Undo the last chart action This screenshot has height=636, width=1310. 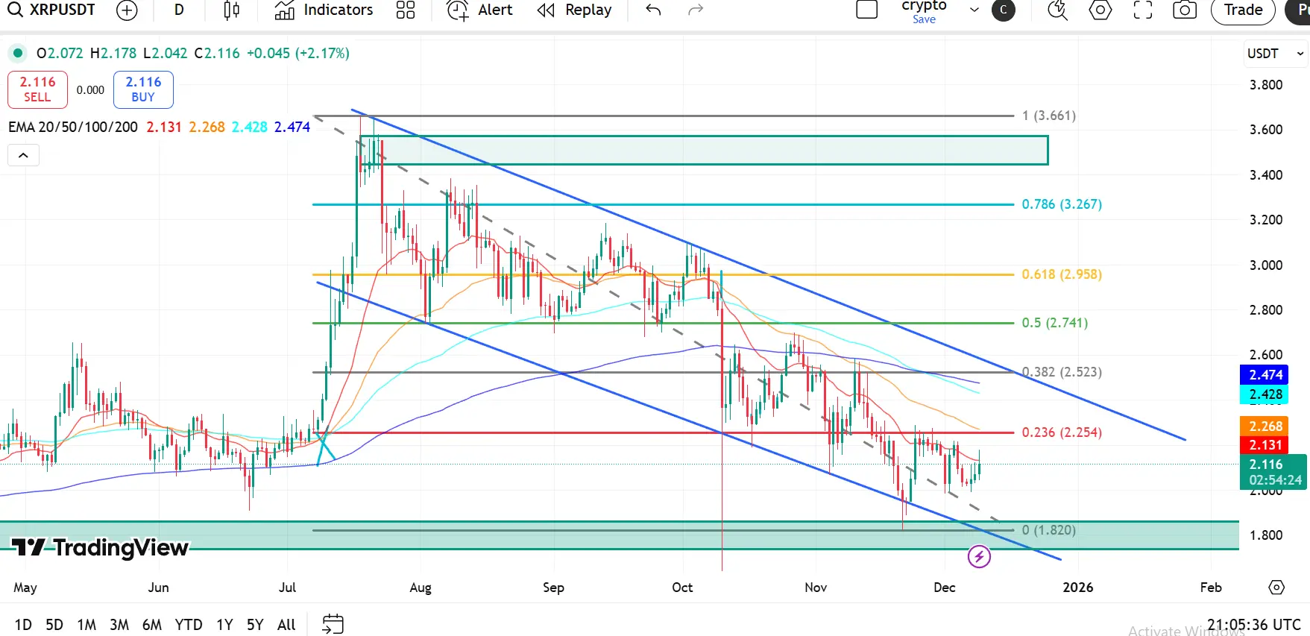coord(653,10)
